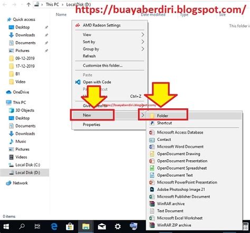Click the Microsoft Access Database icon

coord(152,133)
